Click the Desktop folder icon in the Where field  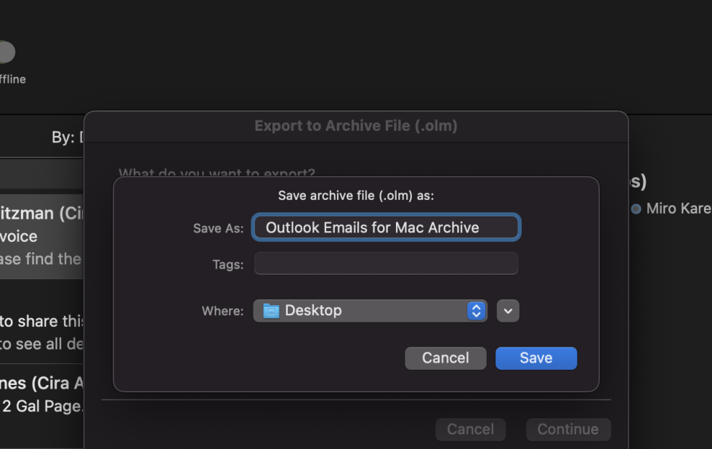pyautogui.click(x=270, y=310)
